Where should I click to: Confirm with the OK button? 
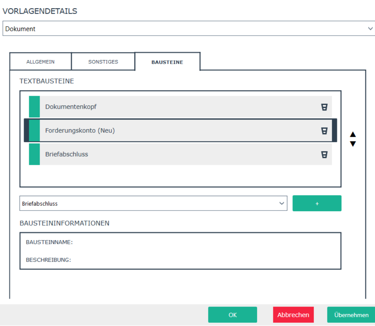tap(233, 315)
